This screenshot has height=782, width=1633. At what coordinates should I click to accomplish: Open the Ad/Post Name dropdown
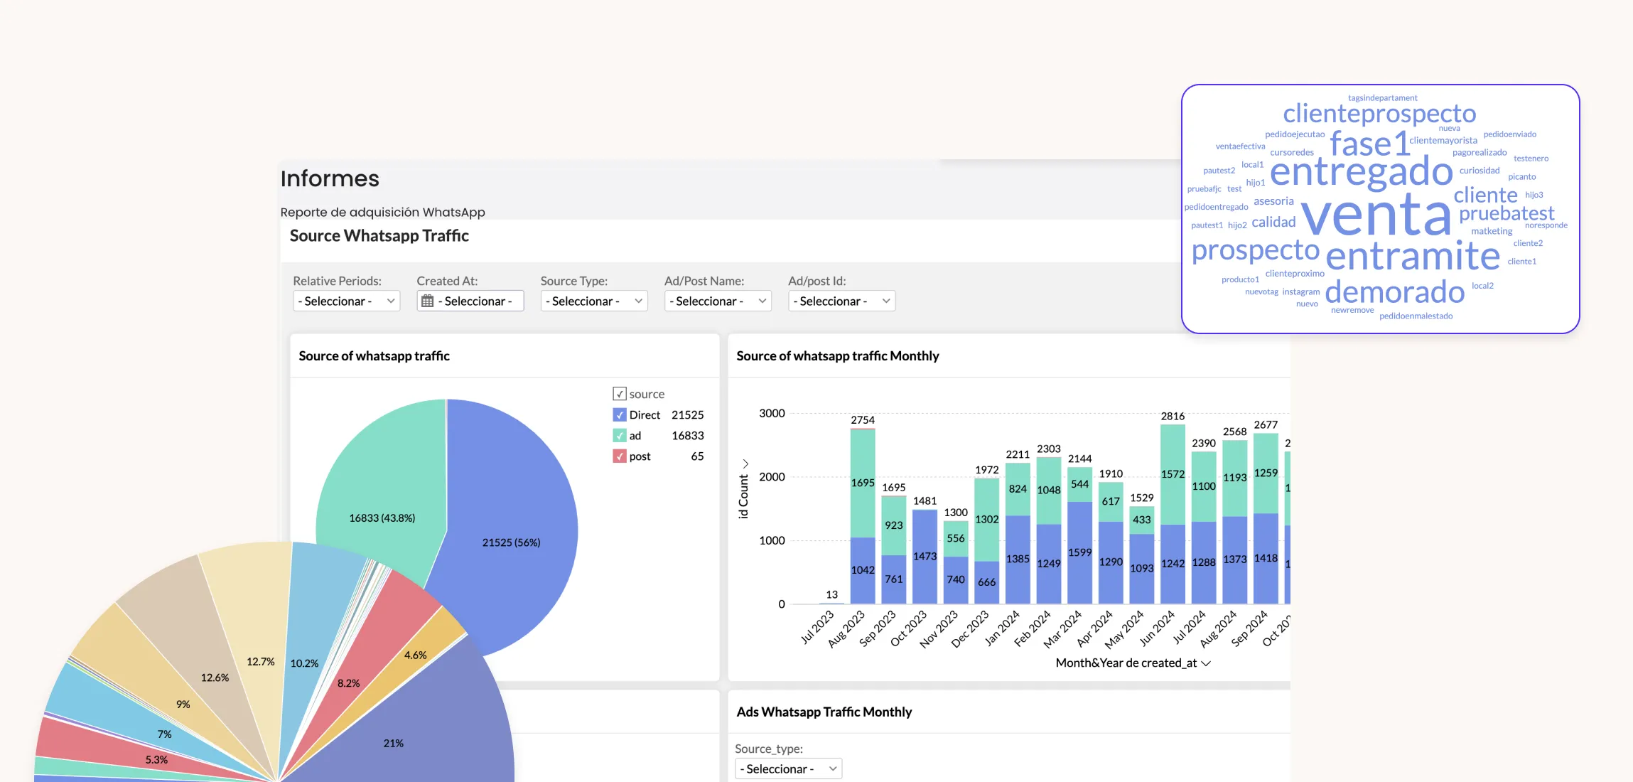[x=718, y=301]
